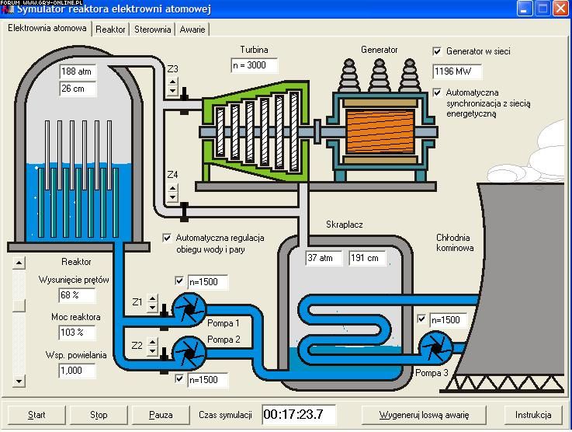The image size is (572, 432).
Task: Click reactor pressure 188 atm field
Action: (x=78, y=71)
